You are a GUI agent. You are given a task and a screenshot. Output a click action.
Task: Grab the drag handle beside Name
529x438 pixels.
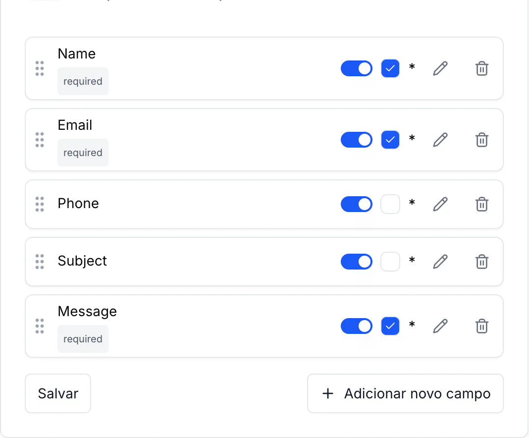40,68
